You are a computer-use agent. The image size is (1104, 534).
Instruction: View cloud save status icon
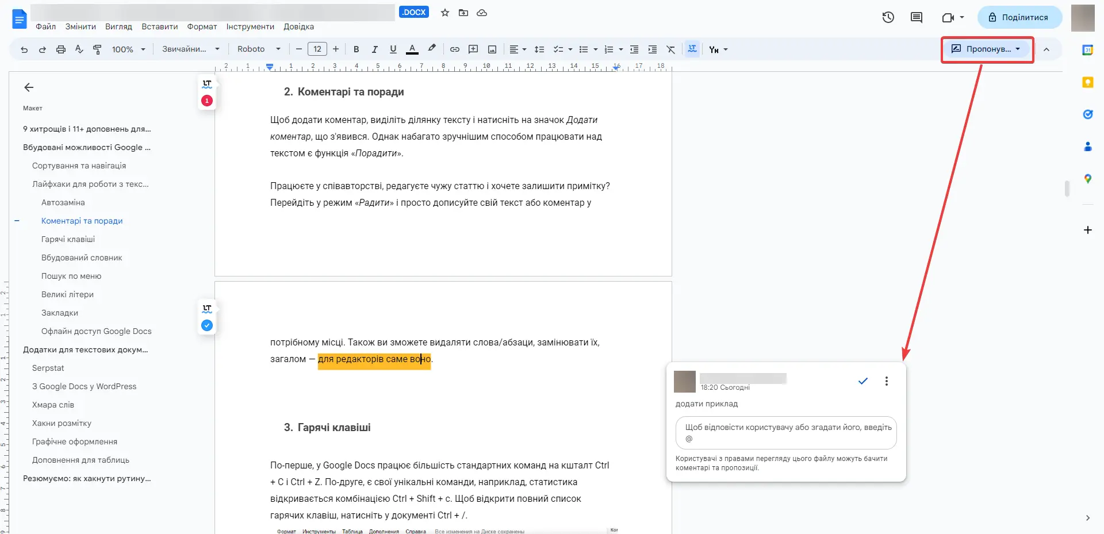click(482, 13)
